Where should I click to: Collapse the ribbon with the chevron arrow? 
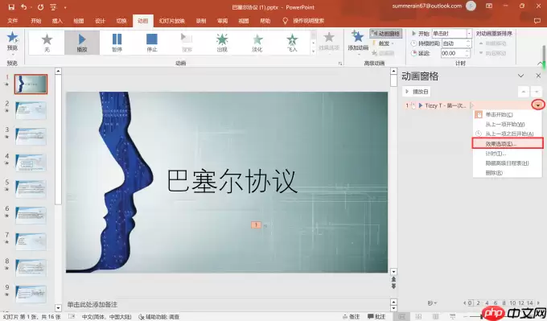click(541, 63)
